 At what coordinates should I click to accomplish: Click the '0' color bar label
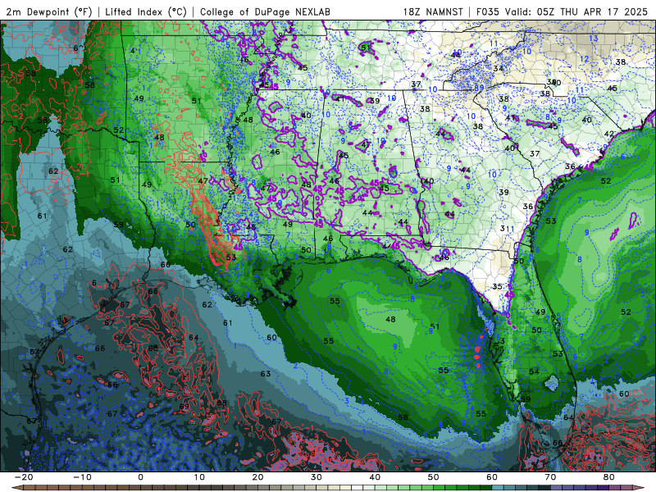point(140,477)
